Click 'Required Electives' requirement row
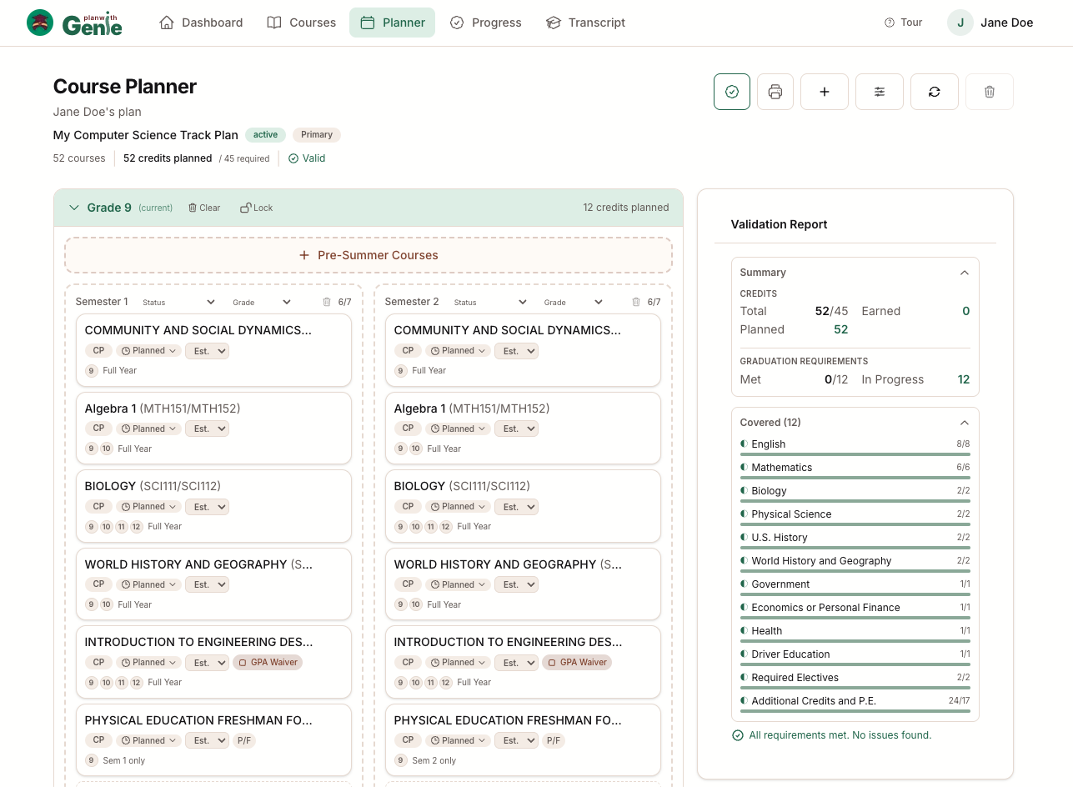The image size is (1073, 787). 855,678
